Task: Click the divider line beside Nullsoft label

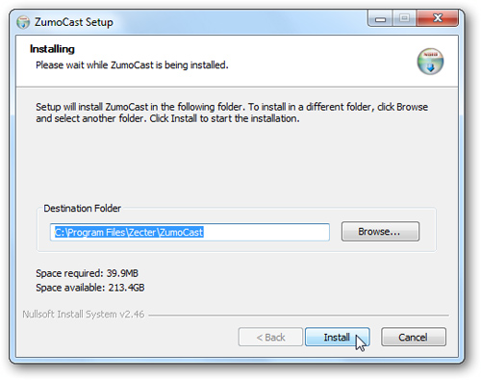Action: tap(298, 316)
